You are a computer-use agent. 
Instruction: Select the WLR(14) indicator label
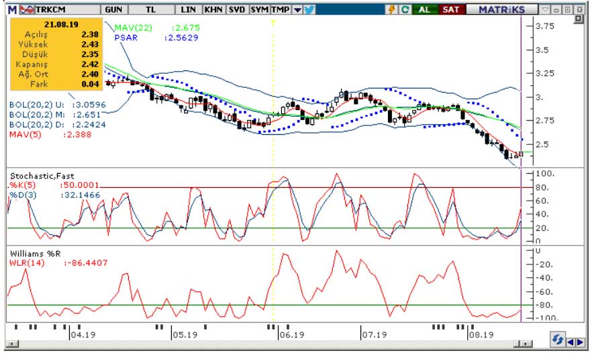(x=27, y=262)
